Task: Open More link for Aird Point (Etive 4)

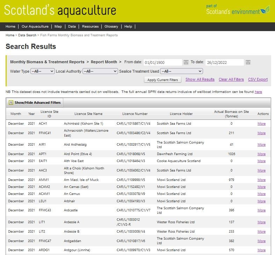Action: [x=261, y=154]
